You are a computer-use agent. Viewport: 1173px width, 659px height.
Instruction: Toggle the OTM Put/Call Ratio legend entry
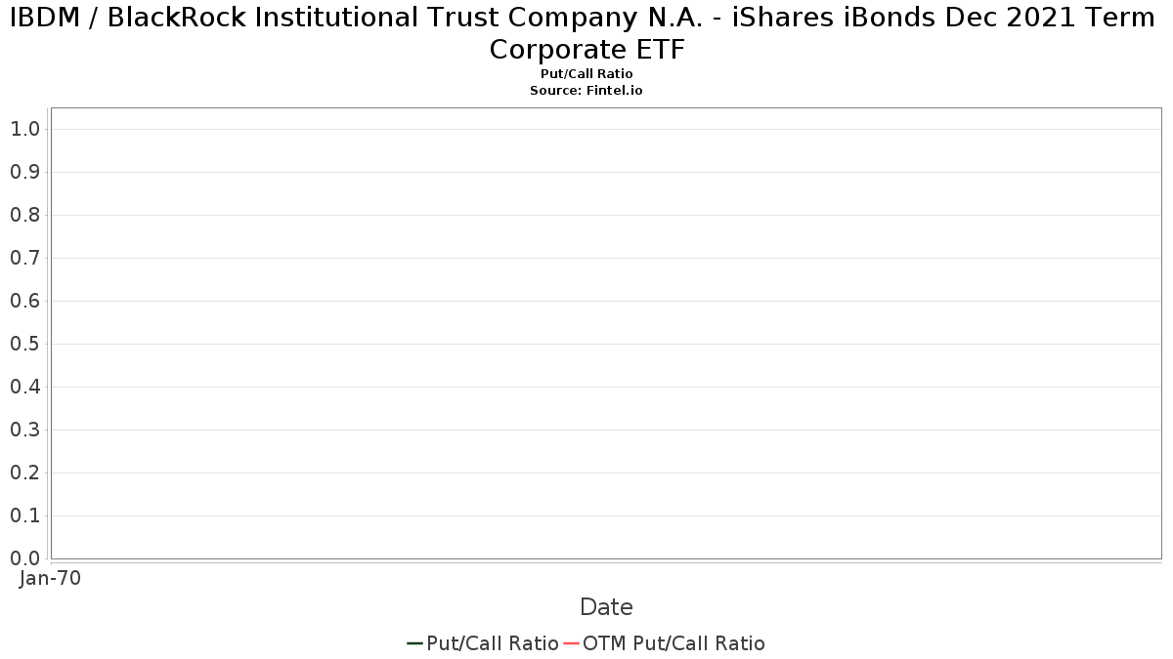click(x=664, y=643)
